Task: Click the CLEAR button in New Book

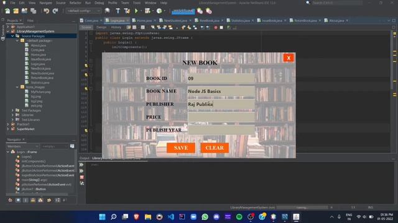Action: point(215,148)
